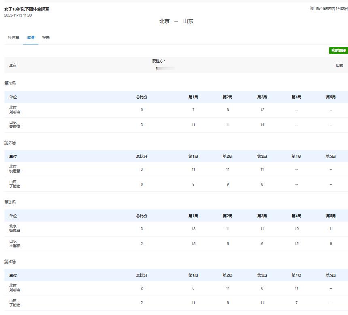This screenshot has height=315, width=348.
Task: Click Shandong game 3 score 14, match 1
Action: click(262, 125)
